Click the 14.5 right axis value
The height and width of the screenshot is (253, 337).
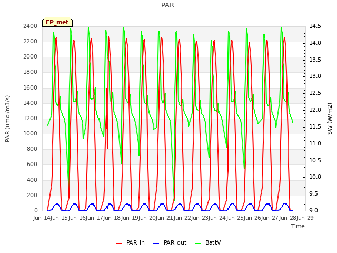(315, 26)
